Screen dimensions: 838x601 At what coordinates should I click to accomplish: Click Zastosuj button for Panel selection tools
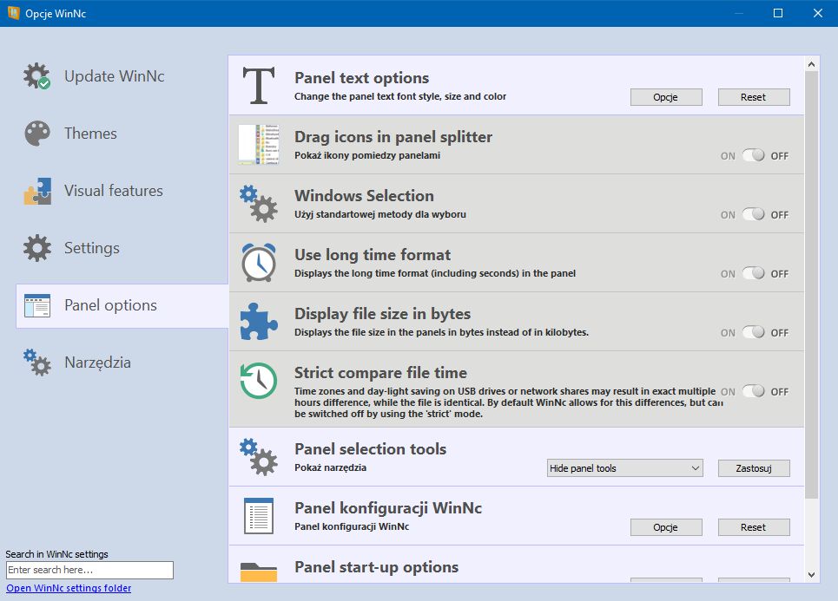point(754,468)
